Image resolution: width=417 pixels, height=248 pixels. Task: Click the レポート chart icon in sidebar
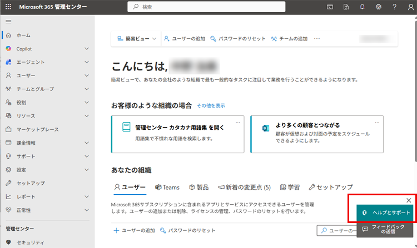click(x=8, y=196)
